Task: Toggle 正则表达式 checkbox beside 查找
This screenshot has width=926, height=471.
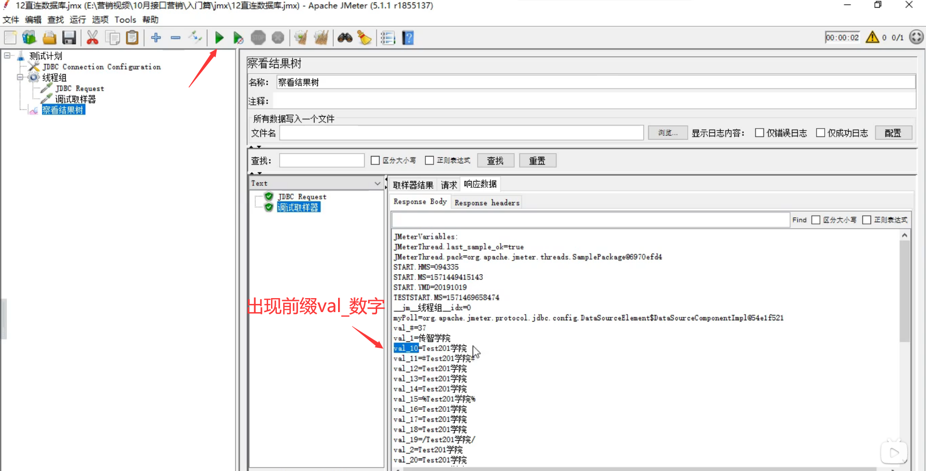Action: point(429,160)
